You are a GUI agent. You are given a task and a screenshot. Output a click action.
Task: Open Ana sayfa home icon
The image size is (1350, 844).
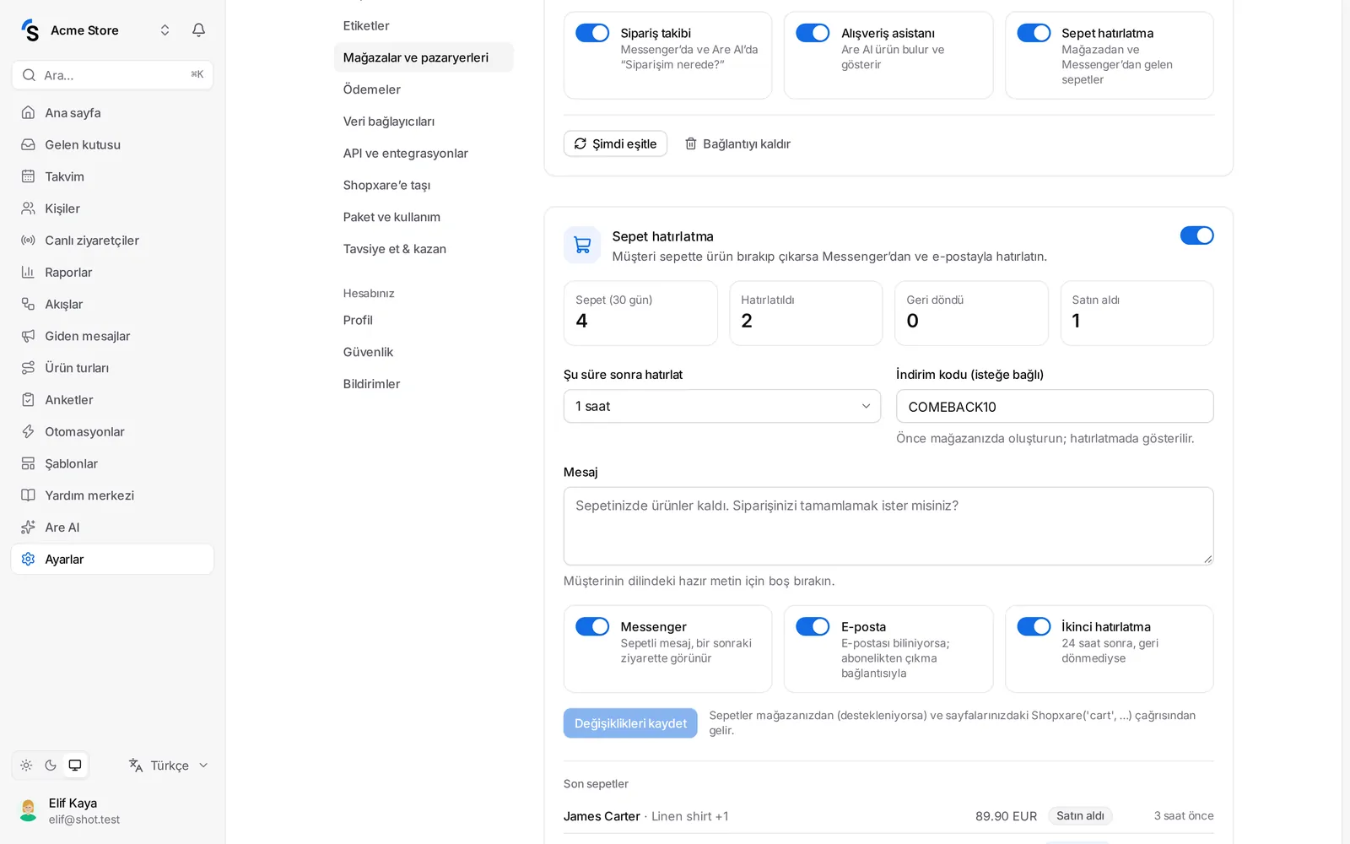click(28, 112)
